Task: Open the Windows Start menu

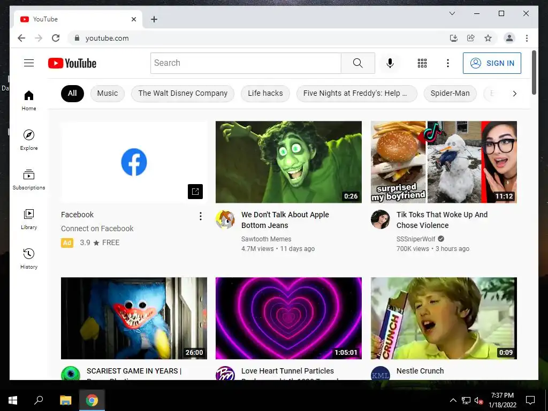Action: (x=13, y=400)
